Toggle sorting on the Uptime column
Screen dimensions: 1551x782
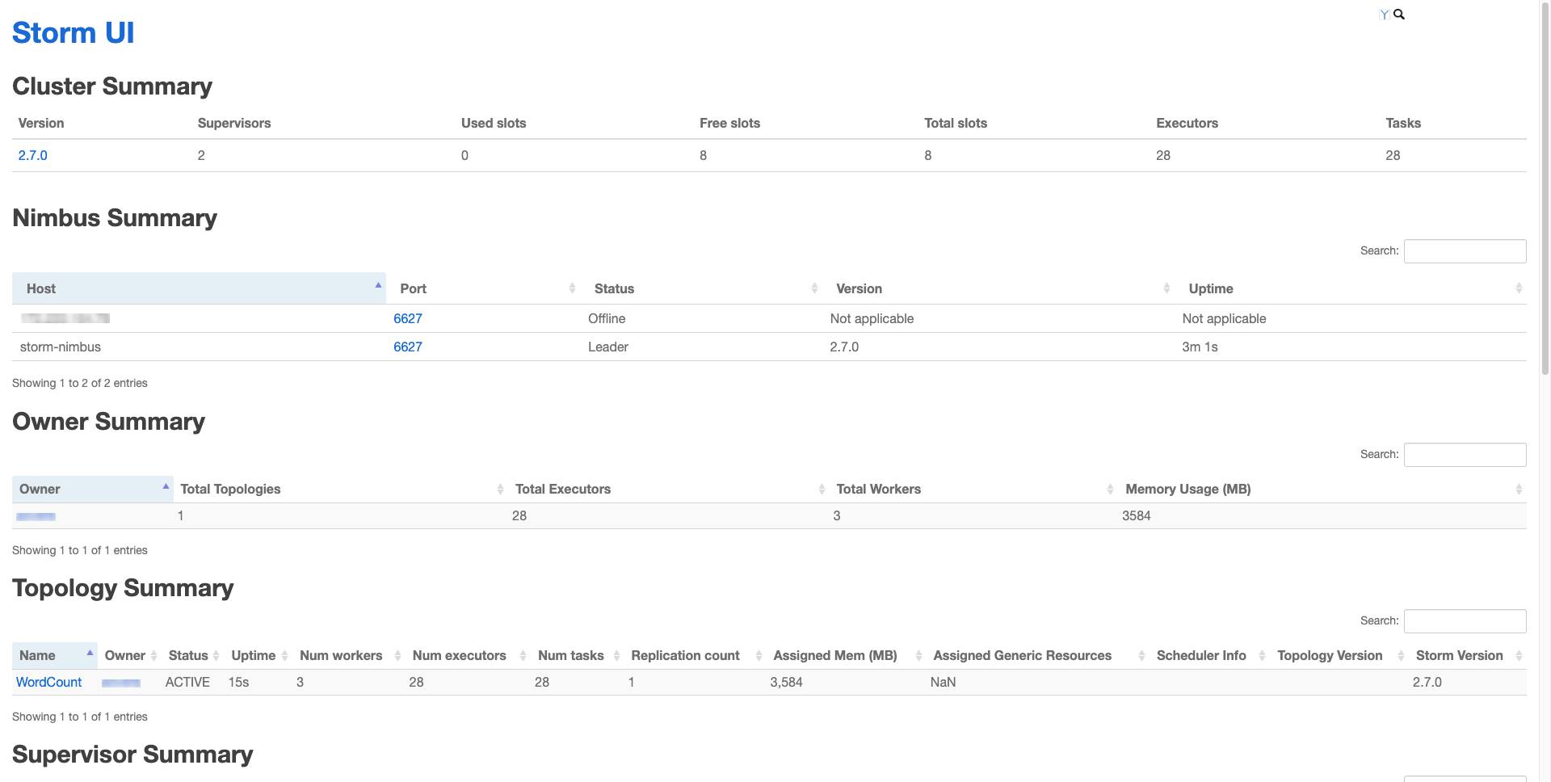coord(1519,288)
